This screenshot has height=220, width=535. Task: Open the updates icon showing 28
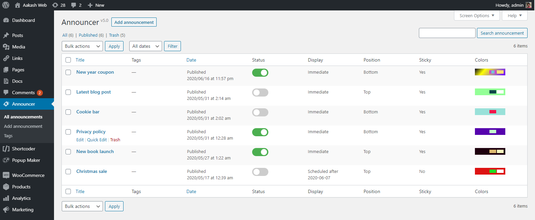point(55,5)
